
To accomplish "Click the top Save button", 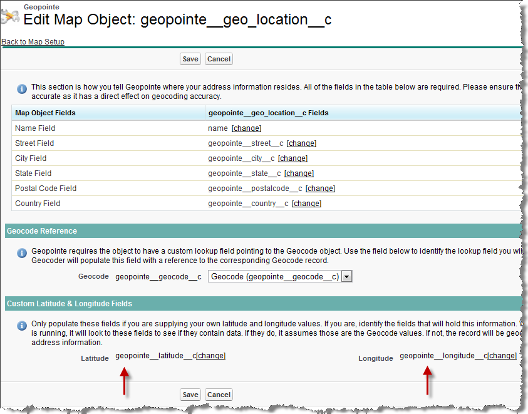I will pos(190,59).
